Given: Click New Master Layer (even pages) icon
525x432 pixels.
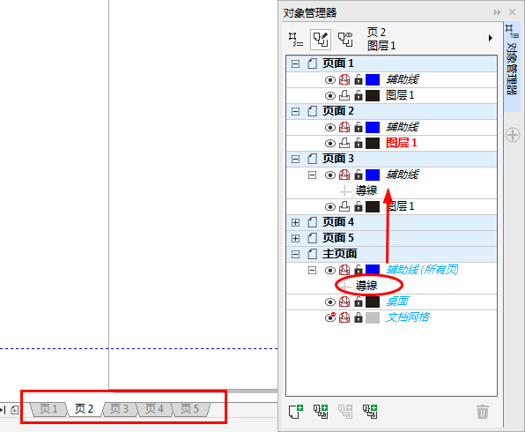Looking at the screenshot, I should [x=370, y=412].
